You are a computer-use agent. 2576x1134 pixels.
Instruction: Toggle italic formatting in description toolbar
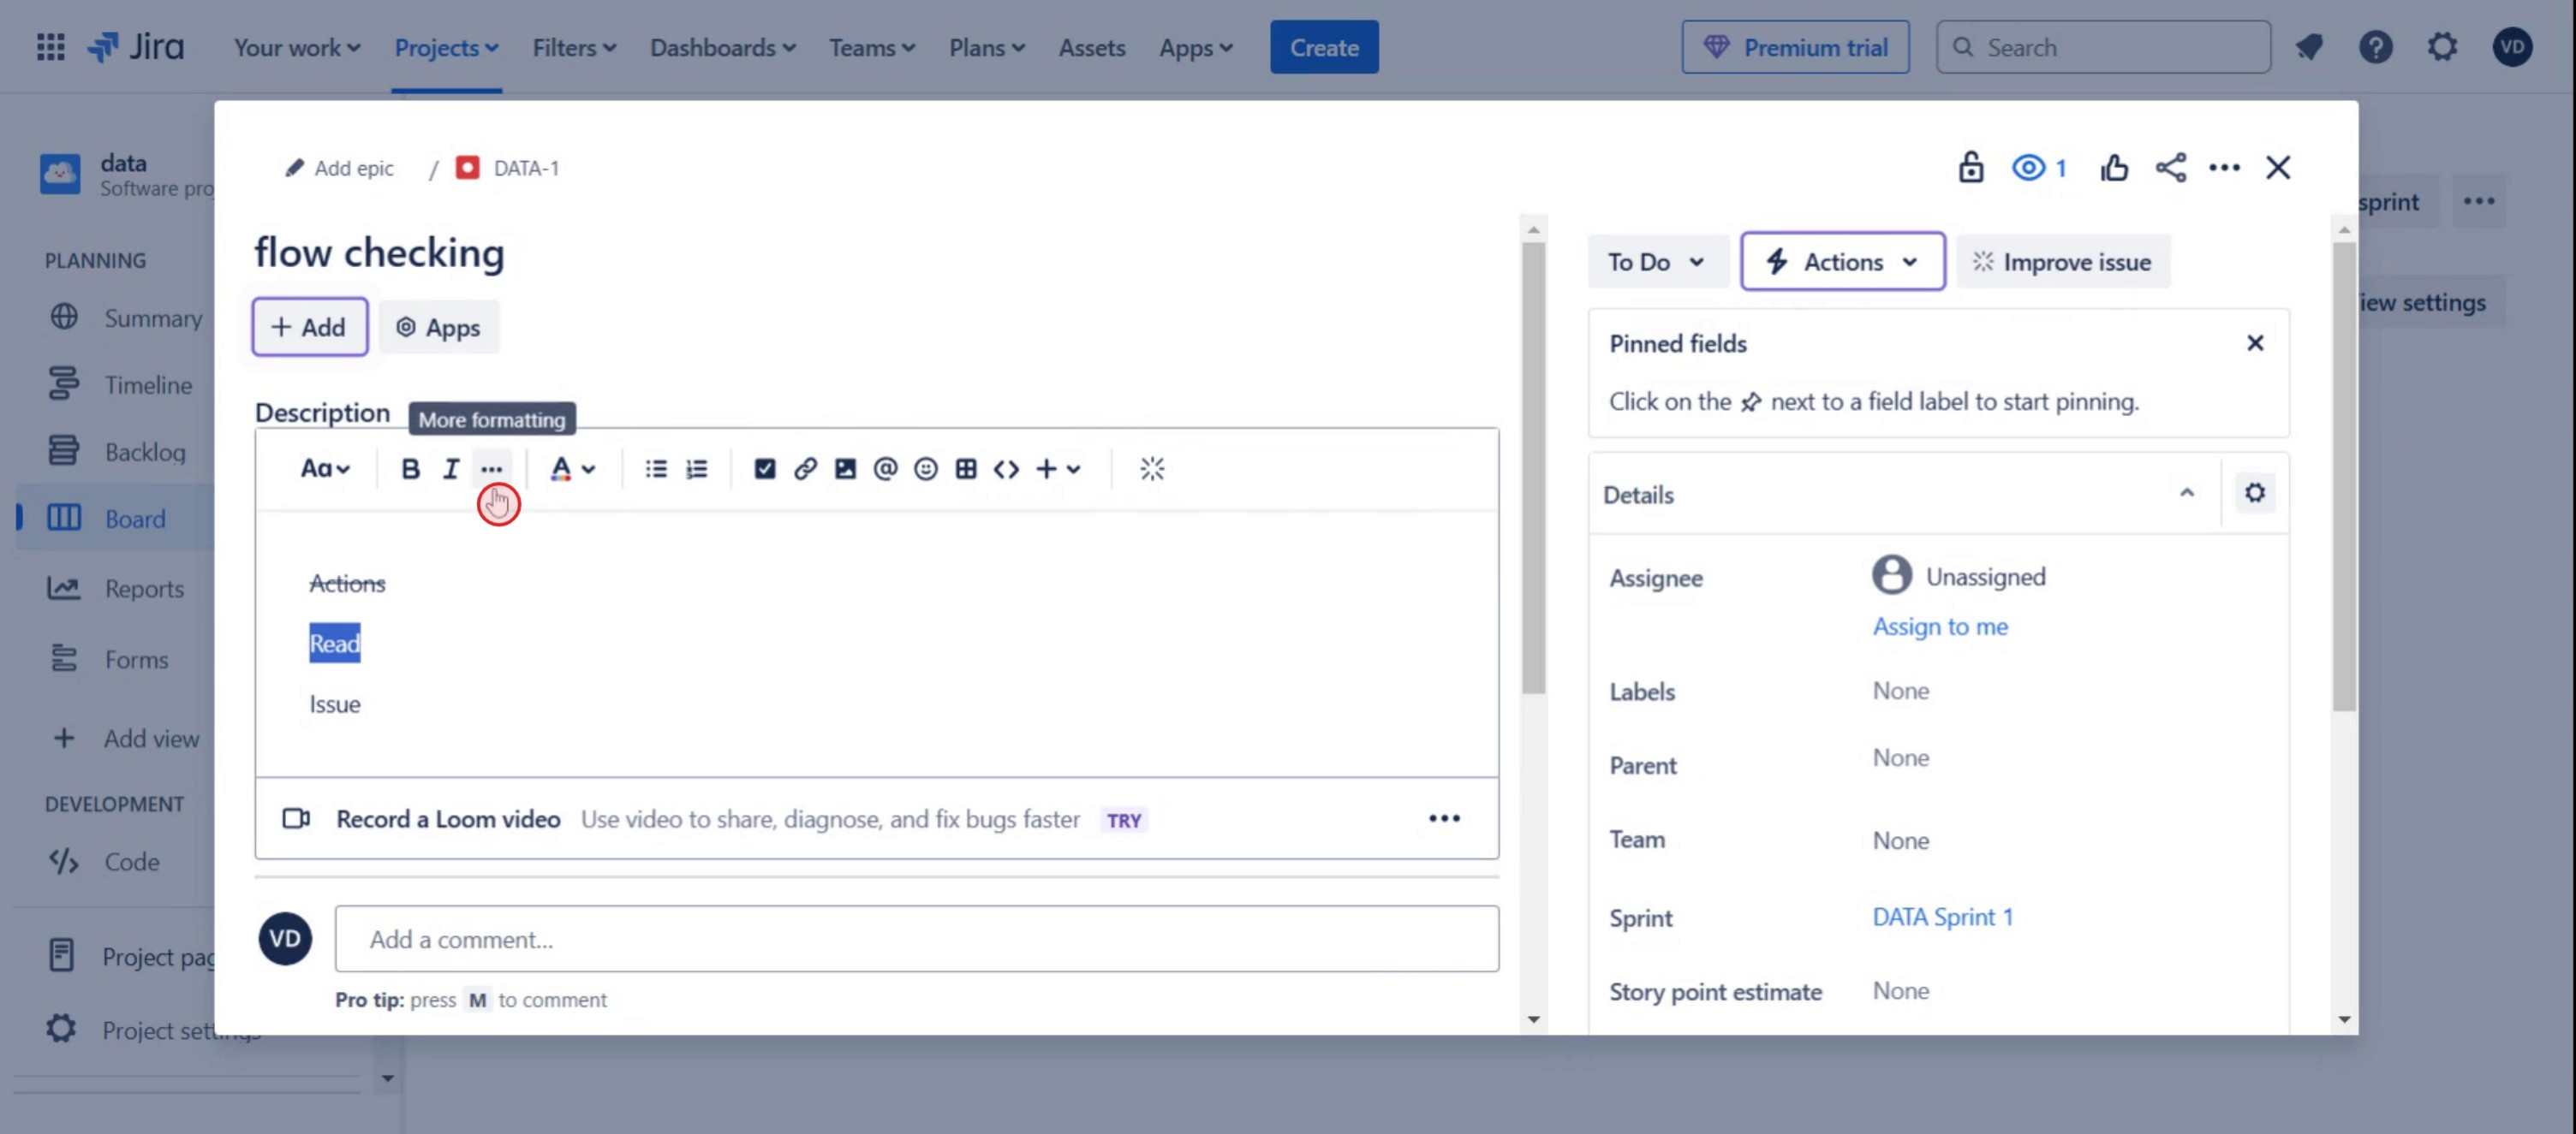450,469
